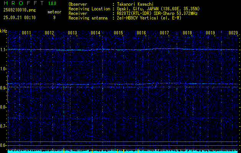Click the 0018 time marker
The height and width of the screenshot is (153, 241).
point(187,33)
